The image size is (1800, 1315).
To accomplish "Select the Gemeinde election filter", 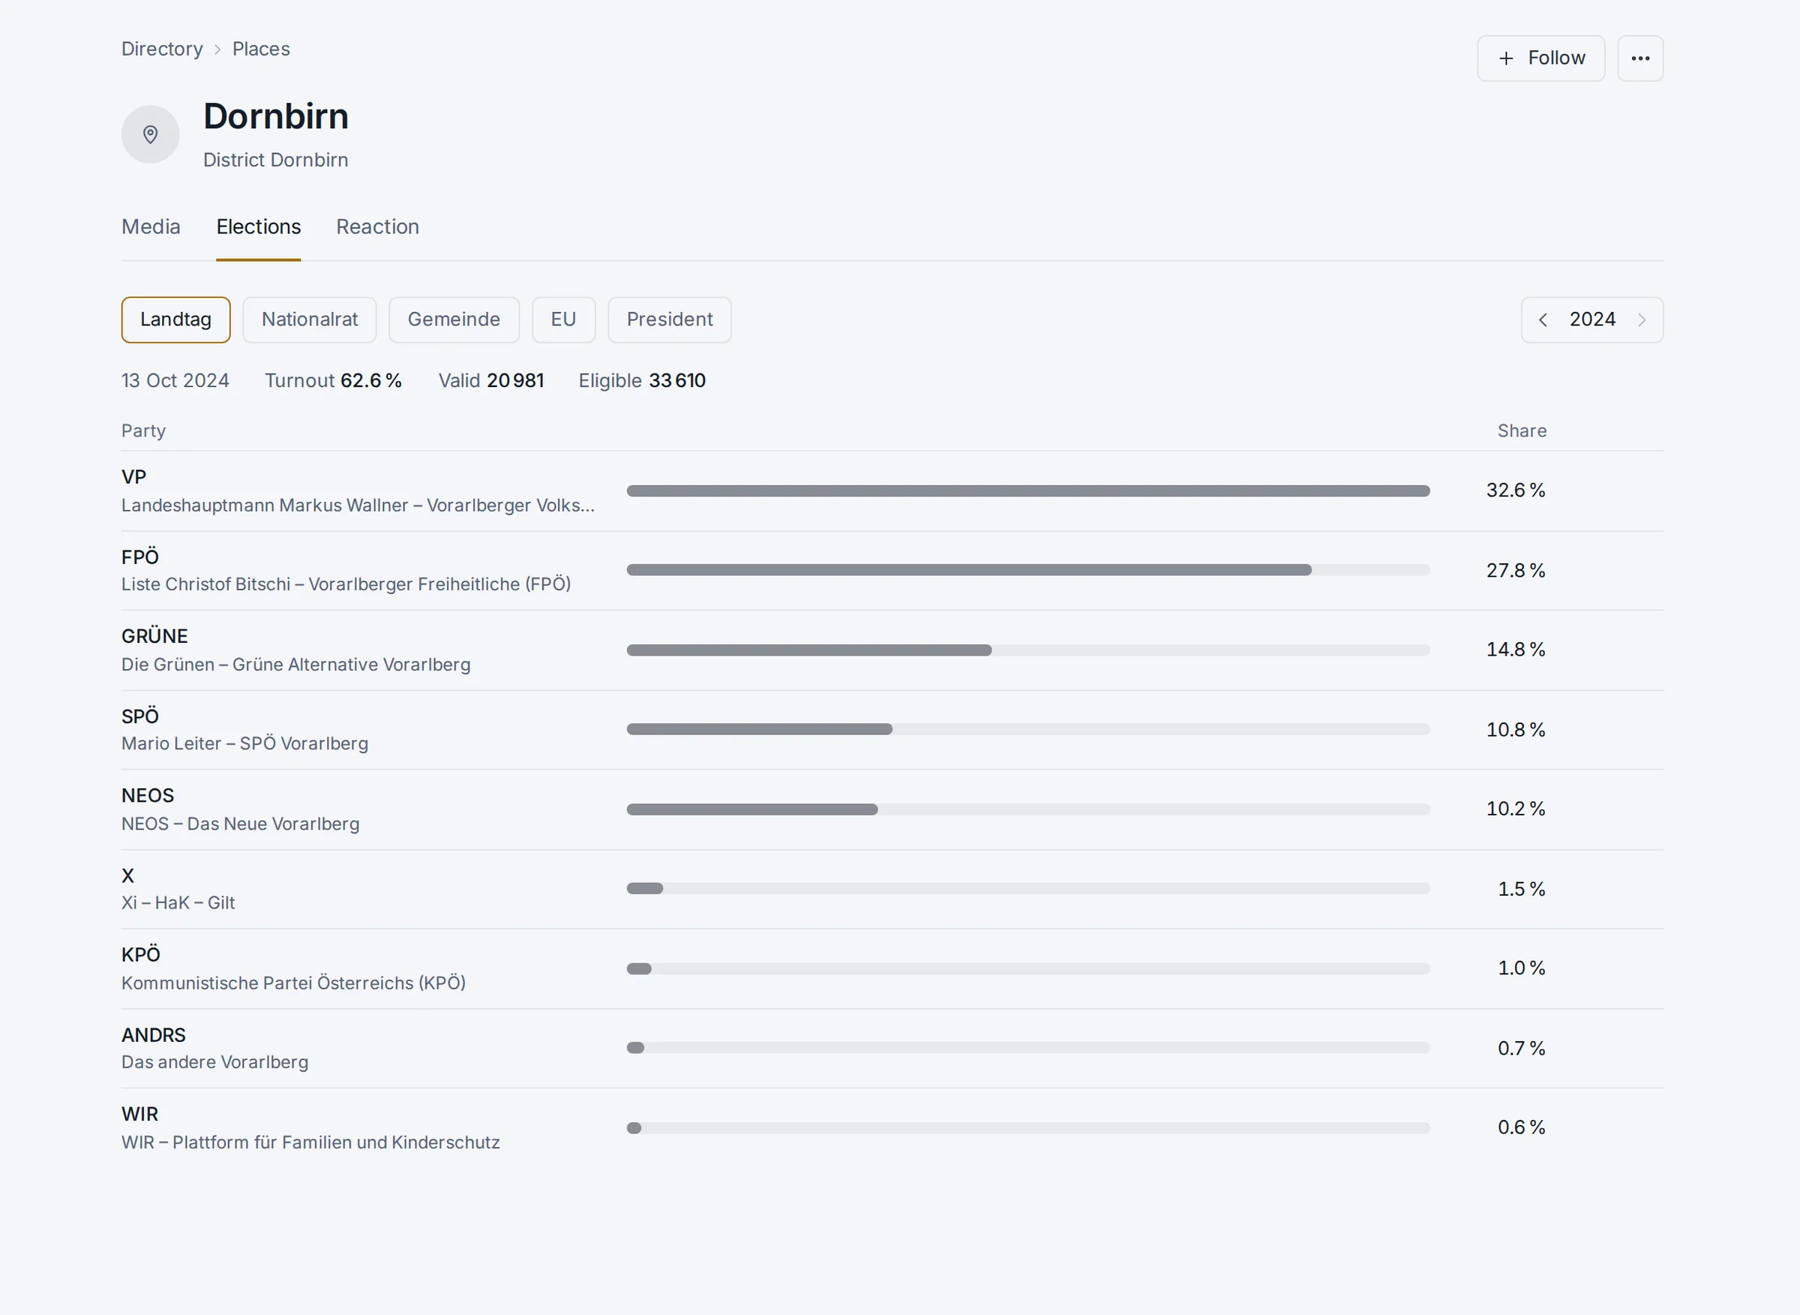I will (x=454, y=320).
